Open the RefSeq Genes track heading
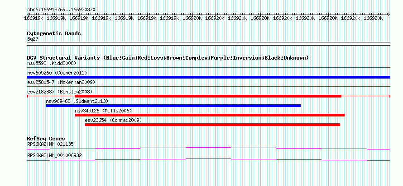Image resolution: width=403 pixels, height=186 pixels. pos(46,139)
